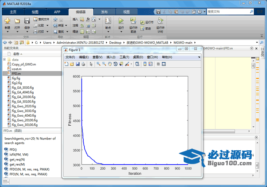Open file using the Open folder icon
The image size is (267, 187).
(17, 21)
